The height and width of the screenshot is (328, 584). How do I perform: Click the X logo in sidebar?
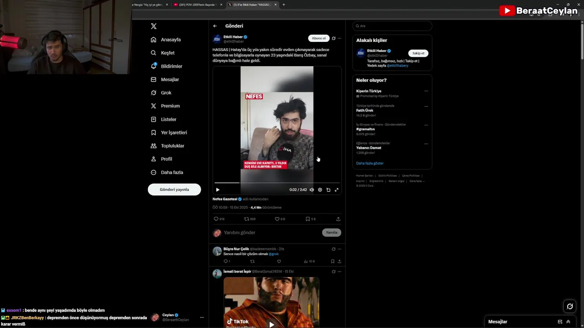(154, 26)
